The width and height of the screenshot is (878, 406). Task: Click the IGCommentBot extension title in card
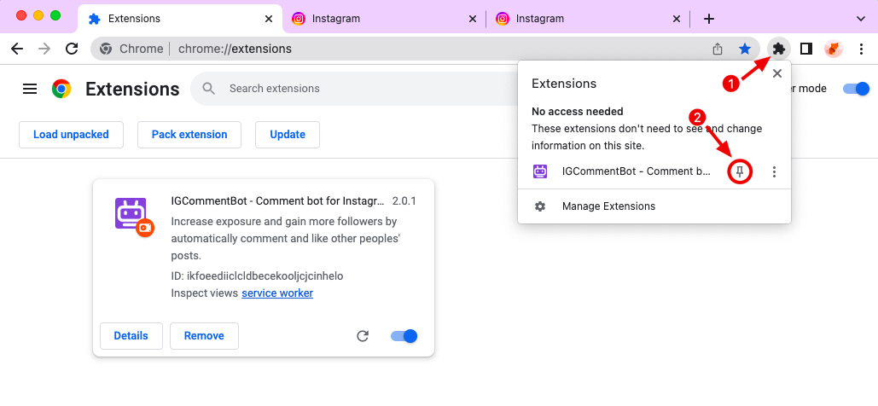(278, 201)
